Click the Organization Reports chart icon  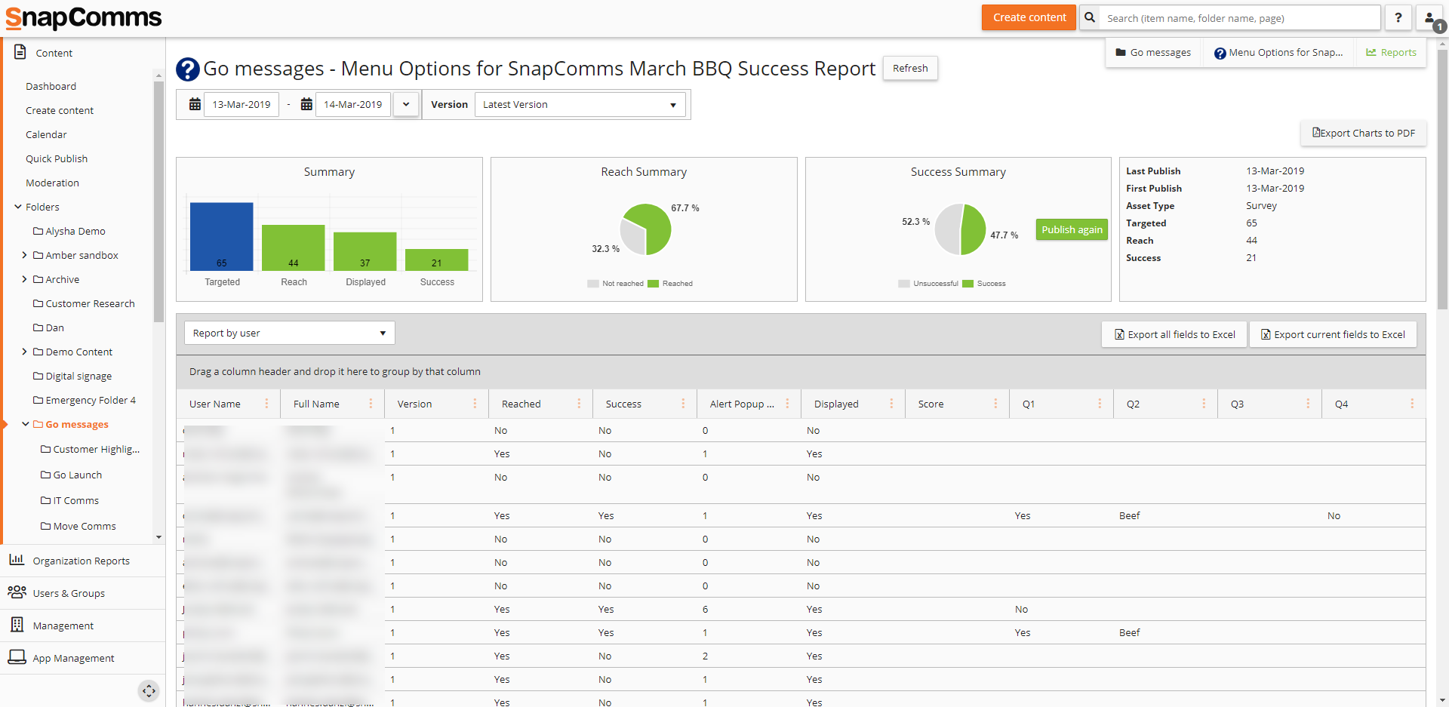point(17,560)
